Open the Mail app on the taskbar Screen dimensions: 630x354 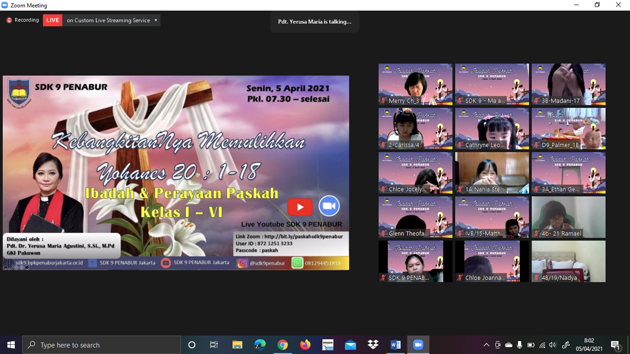click(x=350, y=345)
